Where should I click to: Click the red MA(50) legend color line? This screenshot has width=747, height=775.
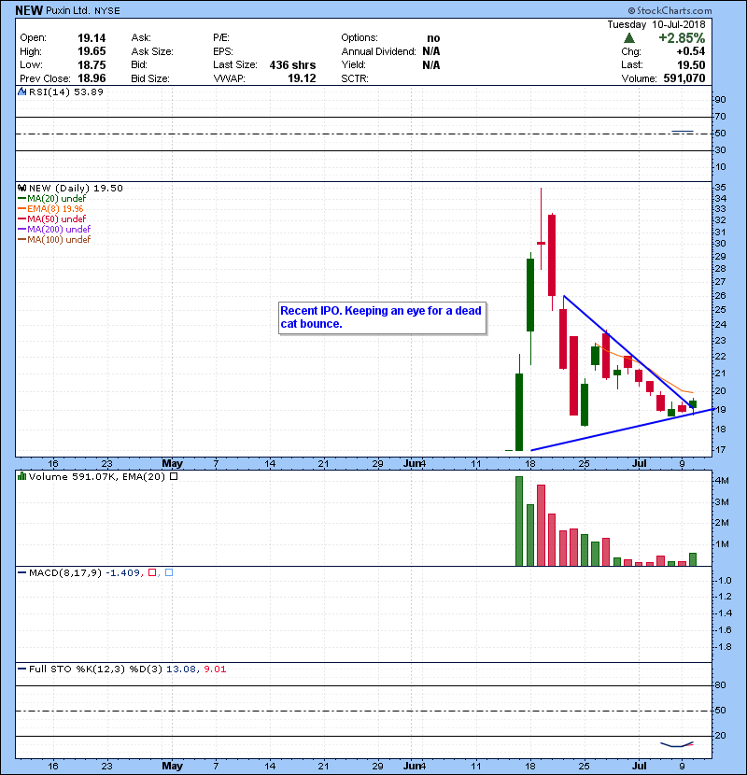[x=22, y=218]
